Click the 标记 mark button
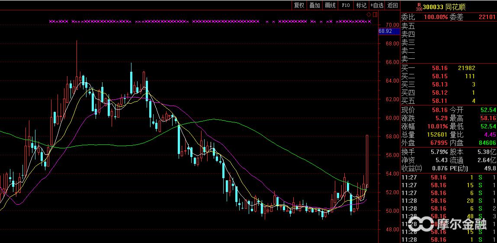Image resolution: width=497 pixels, height=243 pixels. [x=361, y=5]
